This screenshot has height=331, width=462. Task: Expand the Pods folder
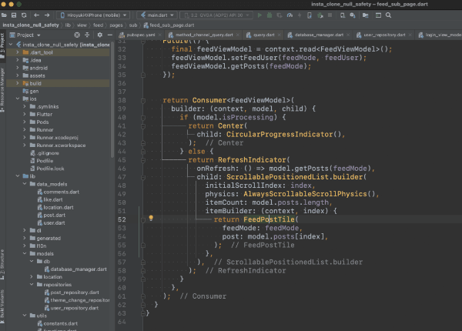coord(25,122)
